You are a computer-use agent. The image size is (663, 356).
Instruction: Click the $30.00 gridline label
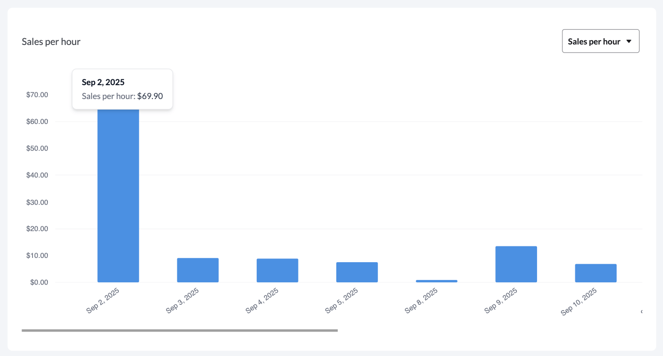pos(37,202)
